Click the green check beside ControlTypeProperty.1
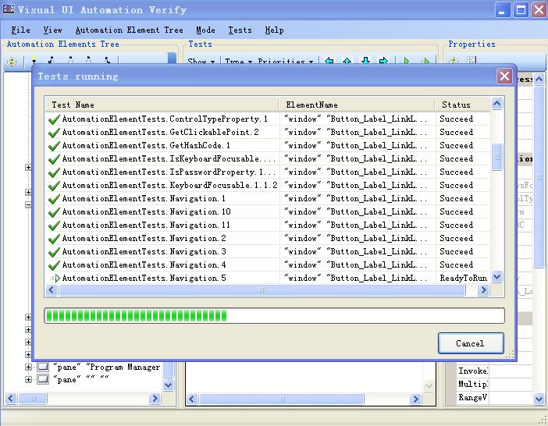Viewport: 548px width, 426px height. coord(54,119)
